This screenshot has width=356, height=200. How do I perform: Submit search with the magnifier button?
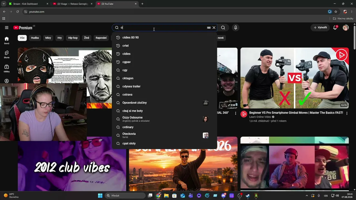point(223,27)
